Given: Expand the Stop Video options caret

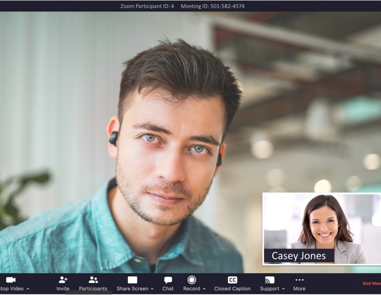Looking at the screenshot, I should (x=28, y=289).
